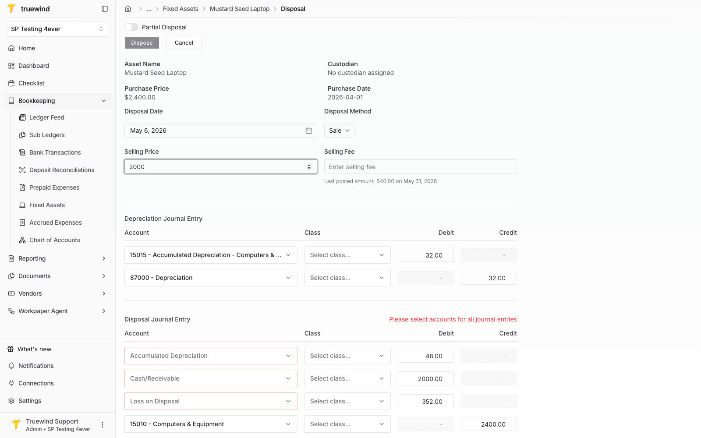
Task: Click the Settings gear icon
Action: coord(11,401)
